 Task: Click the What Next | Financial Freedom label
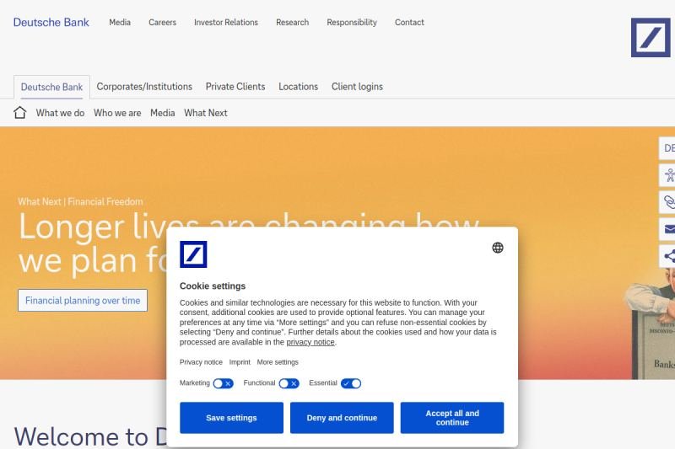point(80,201)
